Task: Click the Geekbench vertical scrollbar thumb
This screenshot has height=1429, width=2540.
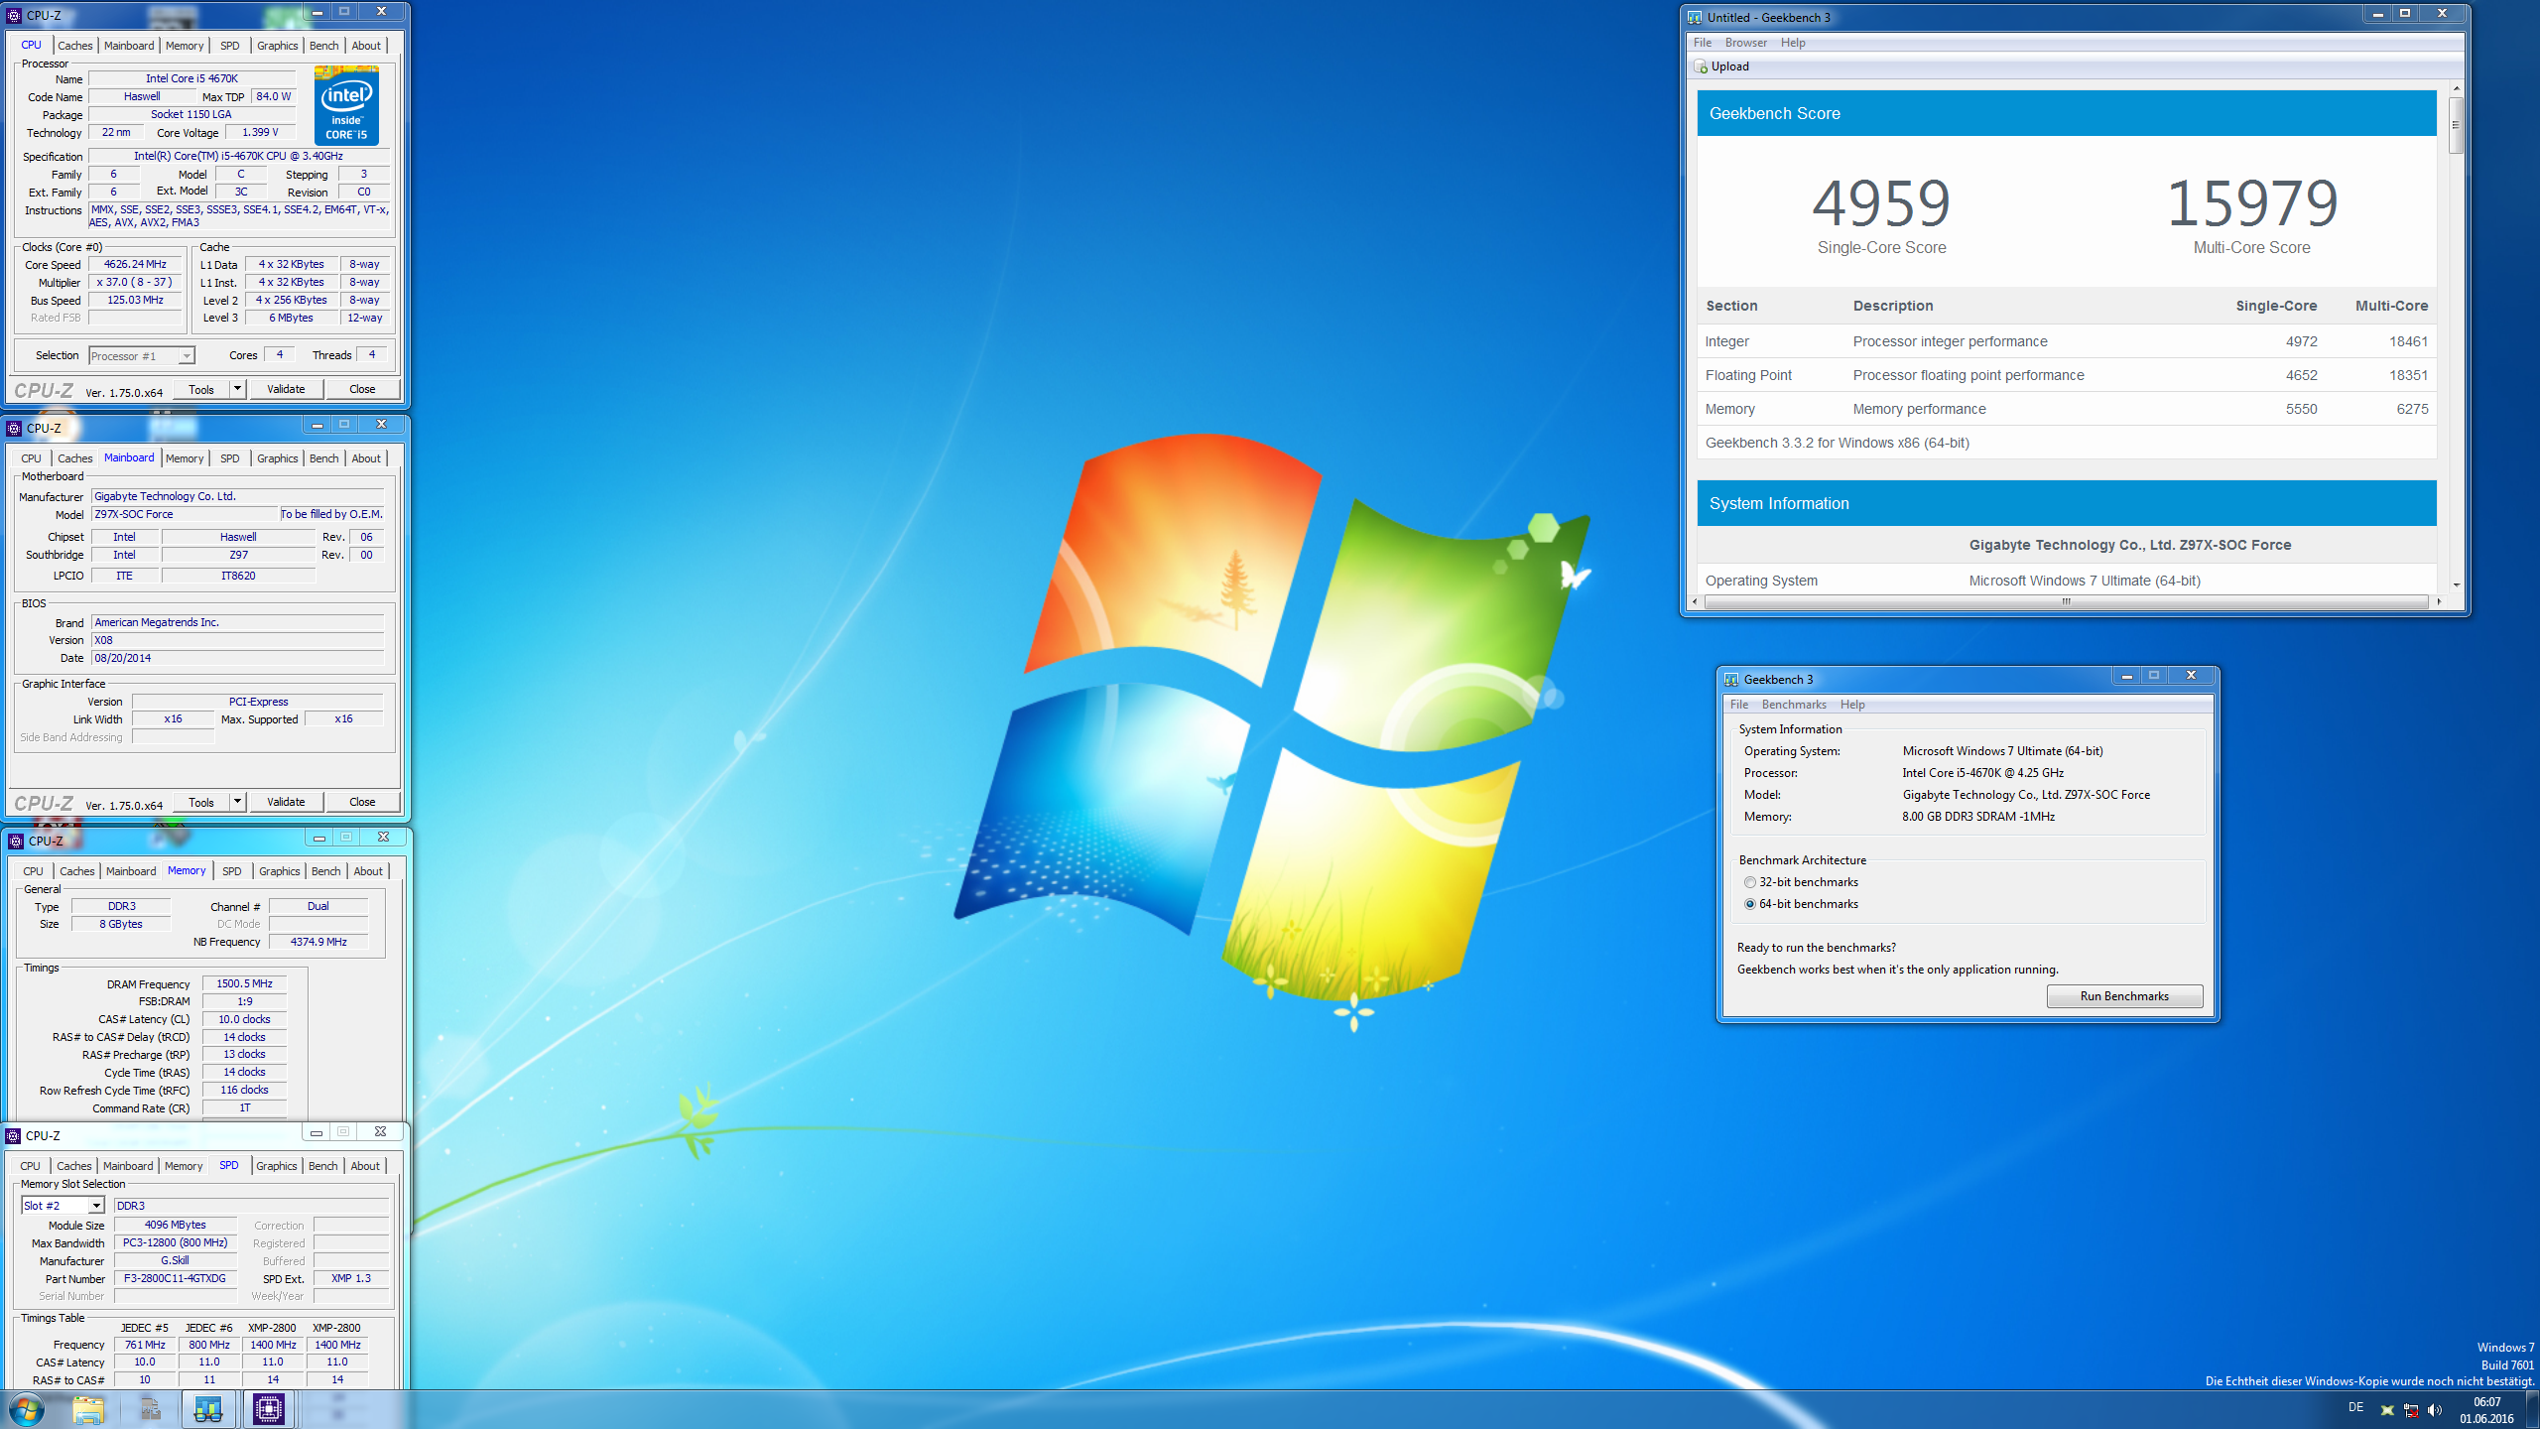Action: 2457,125
